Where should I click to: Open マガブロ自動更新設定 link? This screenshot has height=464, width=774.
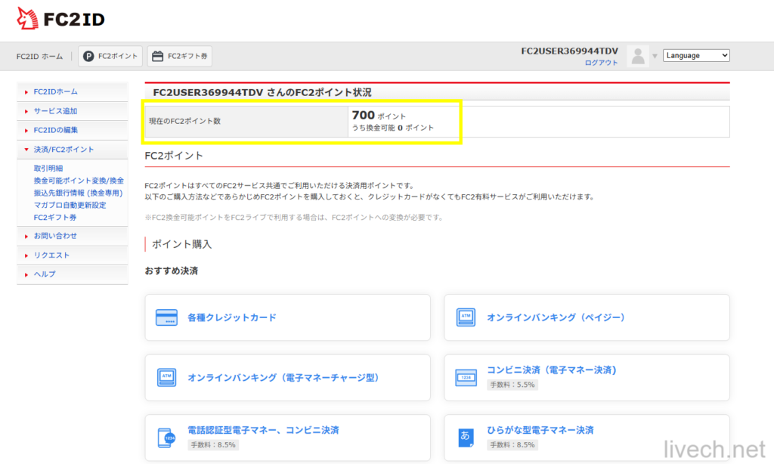click(x=70, y=205)
